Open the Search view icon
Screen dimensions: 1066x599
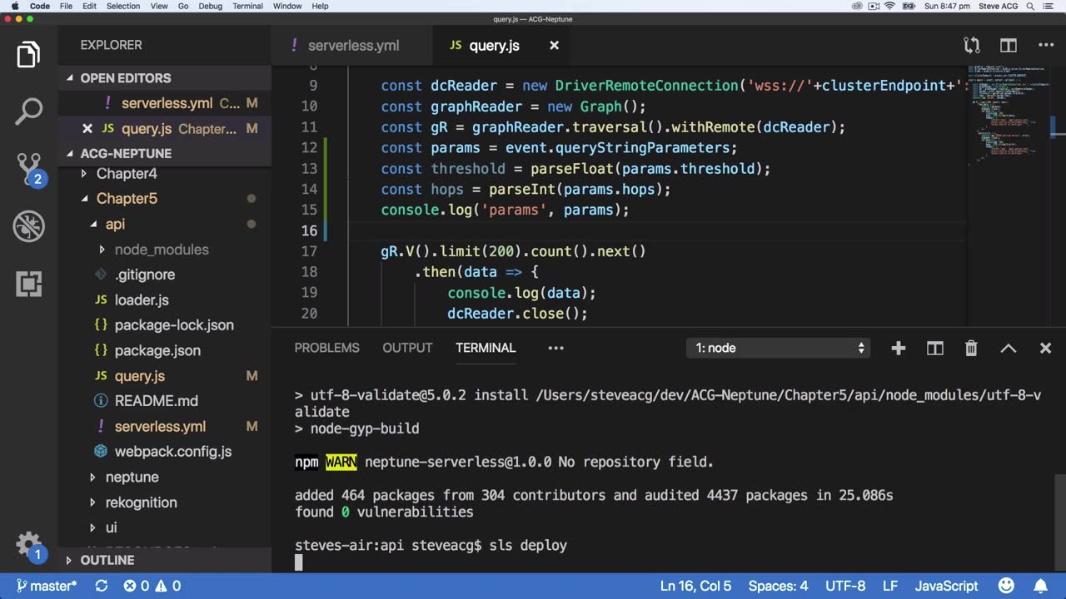(28, 112)
